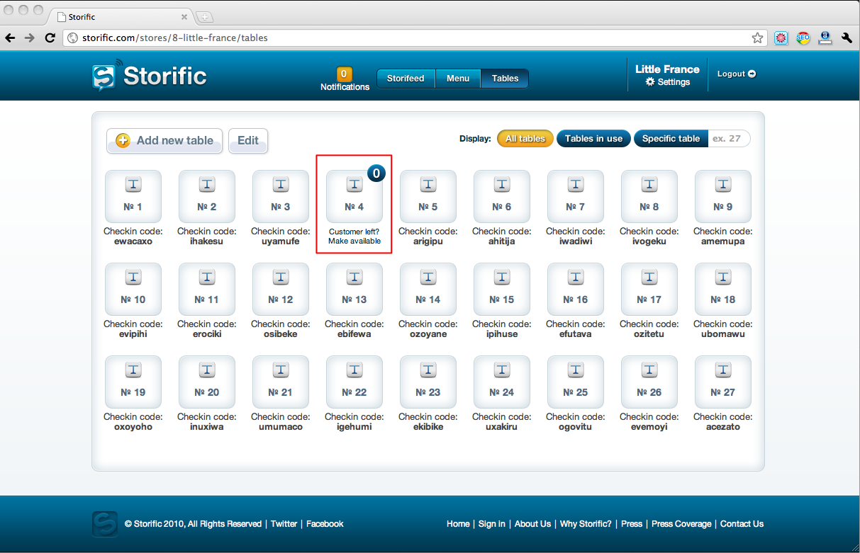860x553 pixels.
Task: Open Little France Settings link
Action: [x=668, y=82]
